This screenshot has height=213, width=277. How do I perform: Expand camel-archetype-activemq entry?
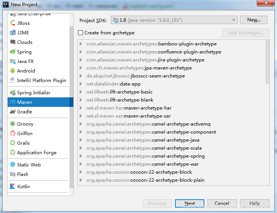(x=81, y=124)
